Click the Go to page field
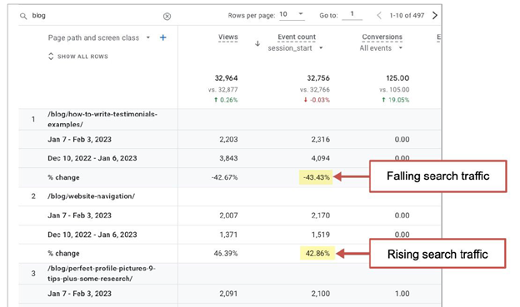 pos(352,14)
